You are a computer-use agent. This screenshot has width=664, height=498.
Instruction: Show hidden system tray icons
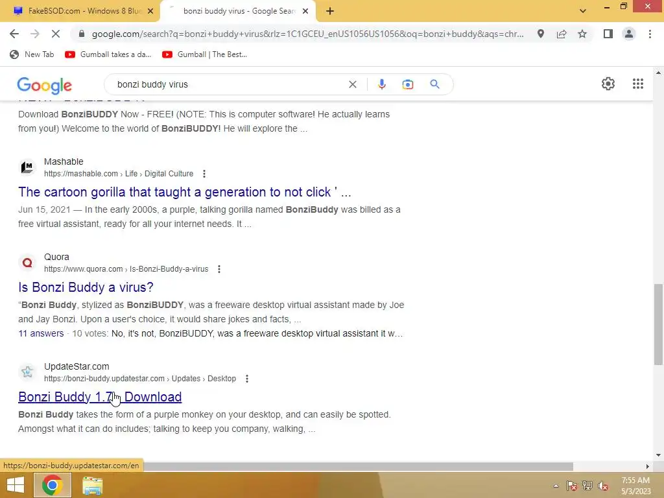[x=556, y=486]
